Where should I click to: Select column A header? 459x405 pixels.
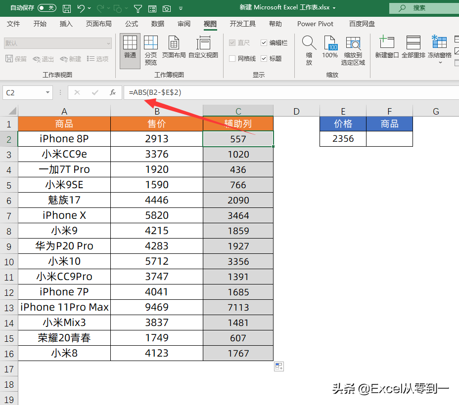click(64, 111)
